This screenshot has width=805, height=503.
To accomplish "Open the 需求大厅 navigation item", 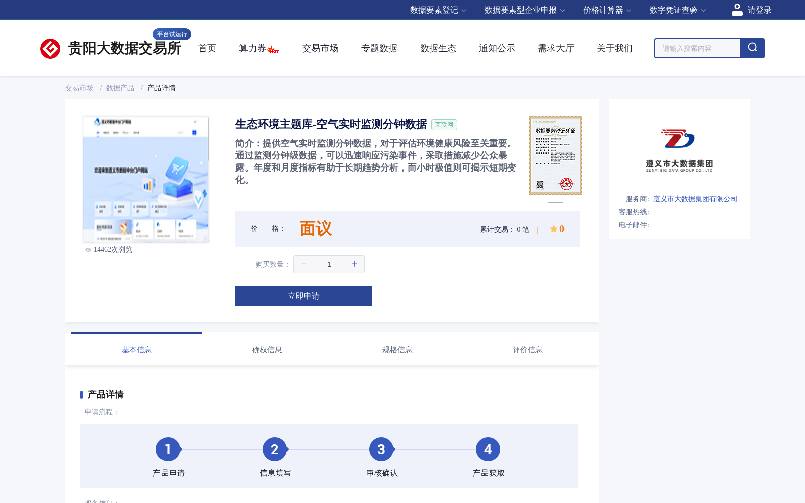I will 556,48.
